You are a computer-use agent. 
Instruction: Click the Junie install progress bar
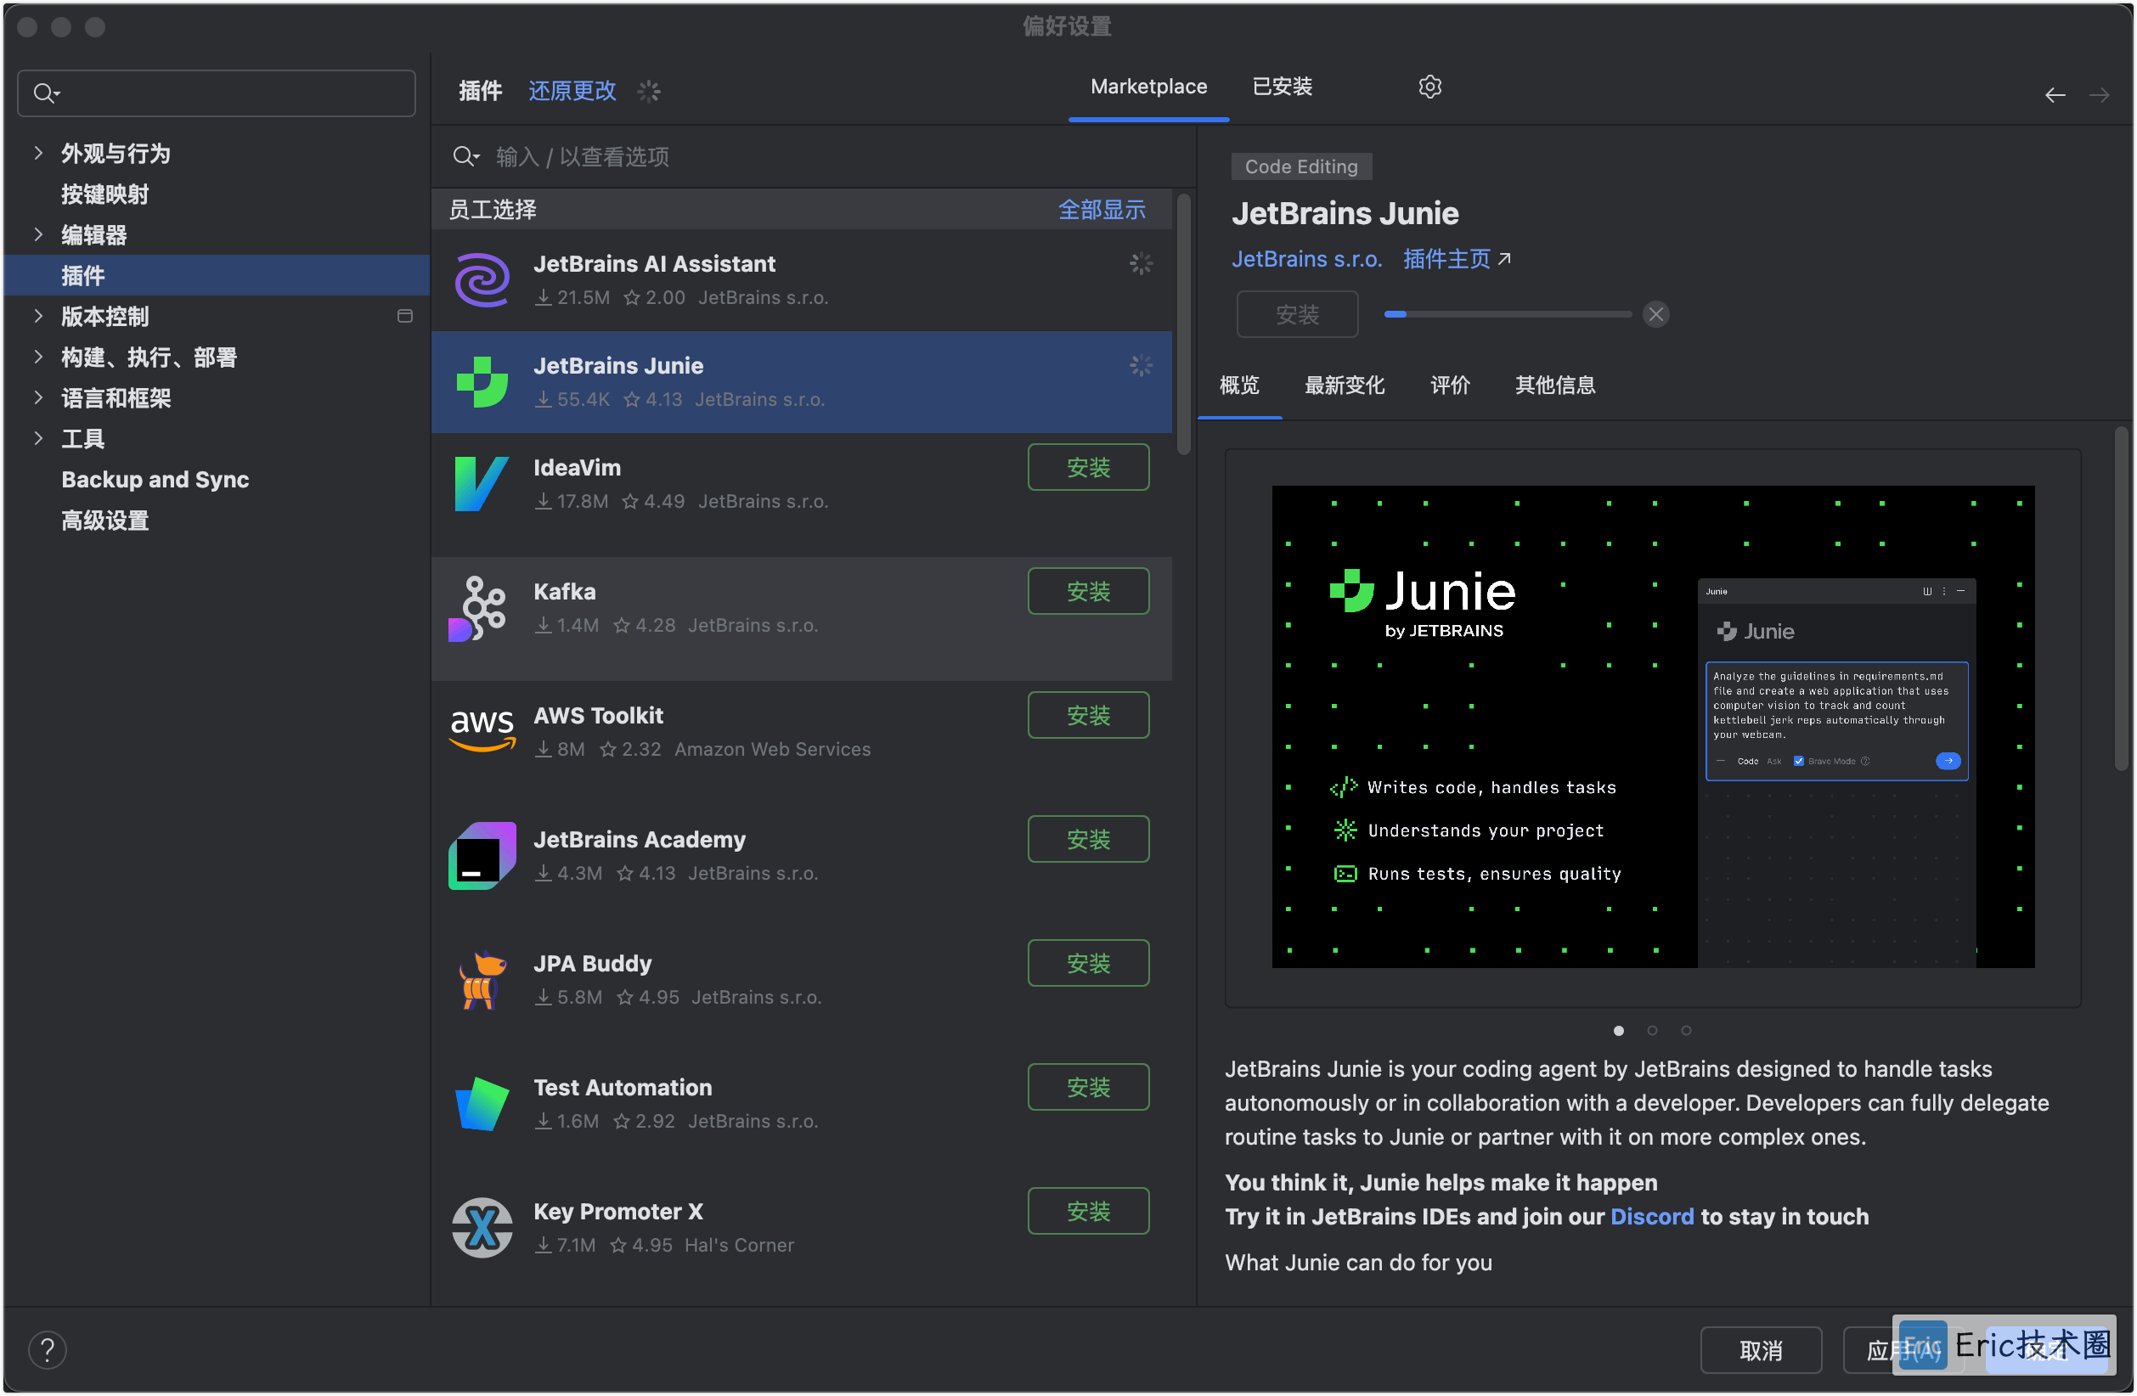[1508, 314]
